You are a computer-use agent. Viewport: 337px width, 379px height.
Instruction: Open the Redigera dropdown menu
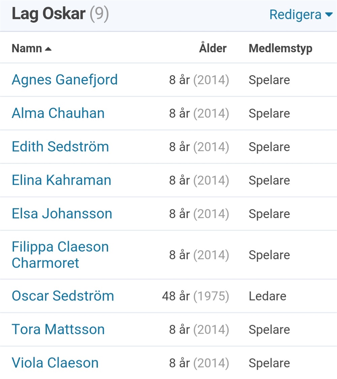[x=301, y=14]
